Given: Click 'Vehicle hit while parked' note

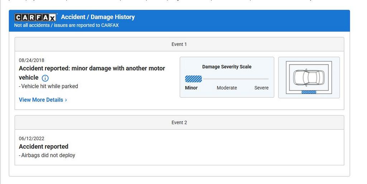Looking at the screenshot, I should (48, 86).
